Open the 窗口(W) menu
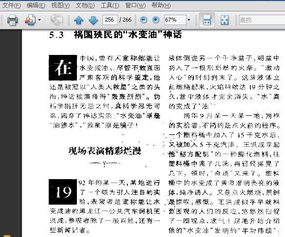285x237 pixels. (136, 5)
